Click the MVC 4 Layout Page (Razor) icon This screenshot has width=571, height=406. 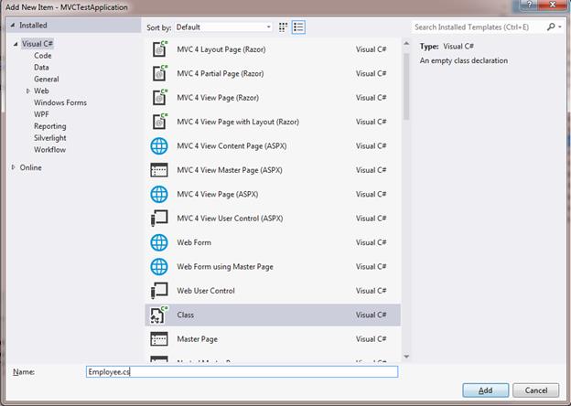tap(158, 49)
